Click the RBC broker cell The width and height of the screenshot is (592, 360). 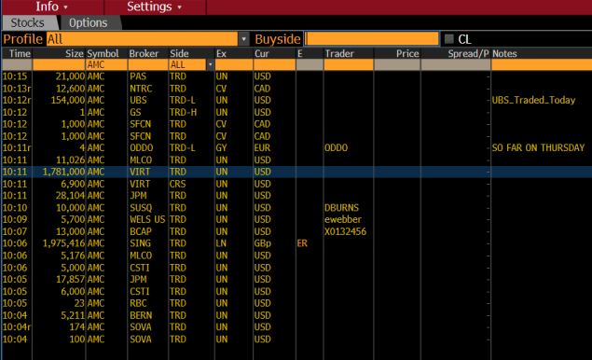click(138, 303)
